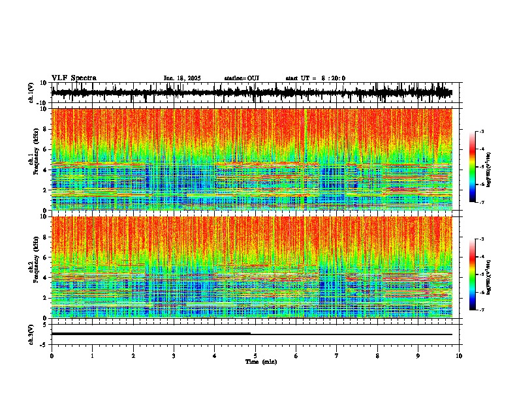The image size is (517, 399).
Task: Select the date label 'Jan. 18, 2025'
Action: (x=182, y=78)
